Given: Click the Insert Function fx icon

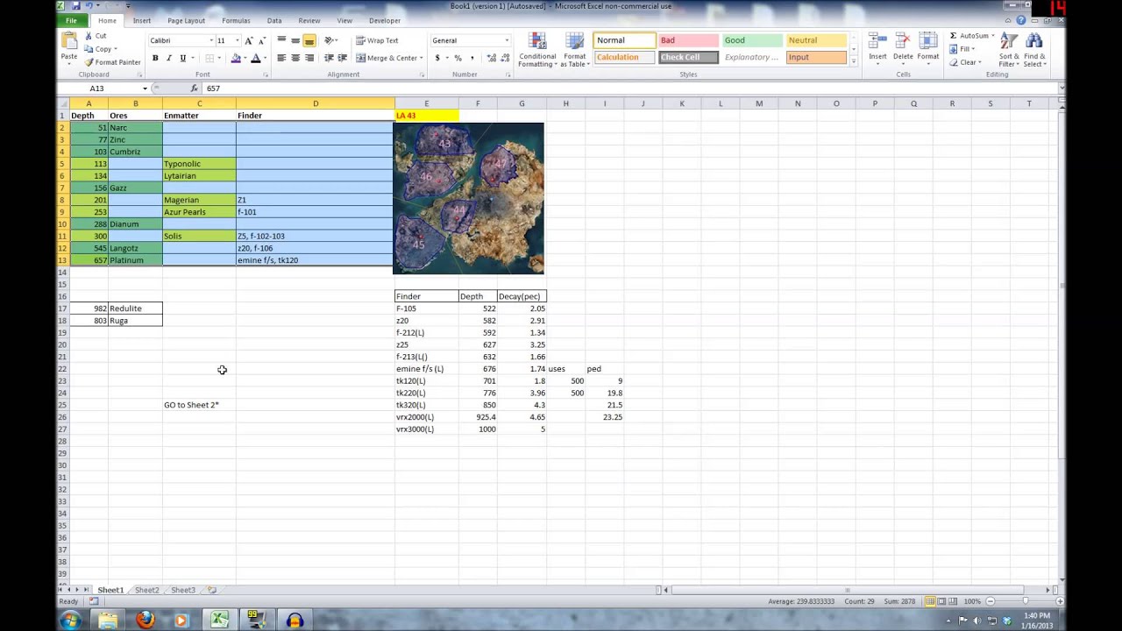Looking at the screenshot, I should tap(195, 89).
